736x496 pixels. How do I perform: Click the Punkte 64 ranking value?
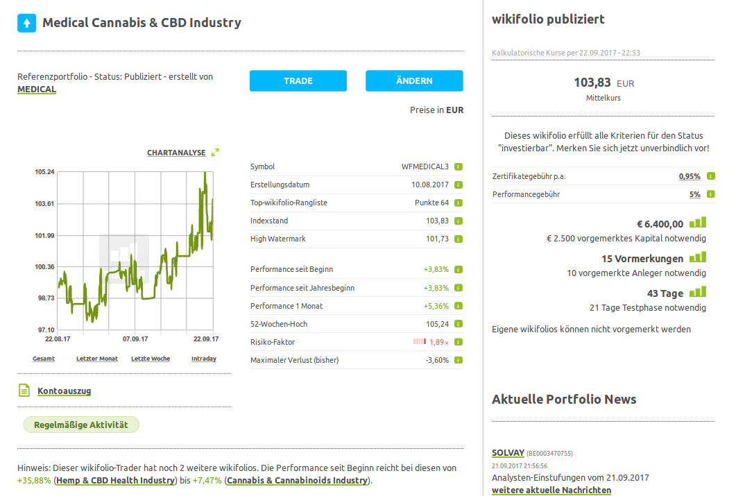point(432,203)
